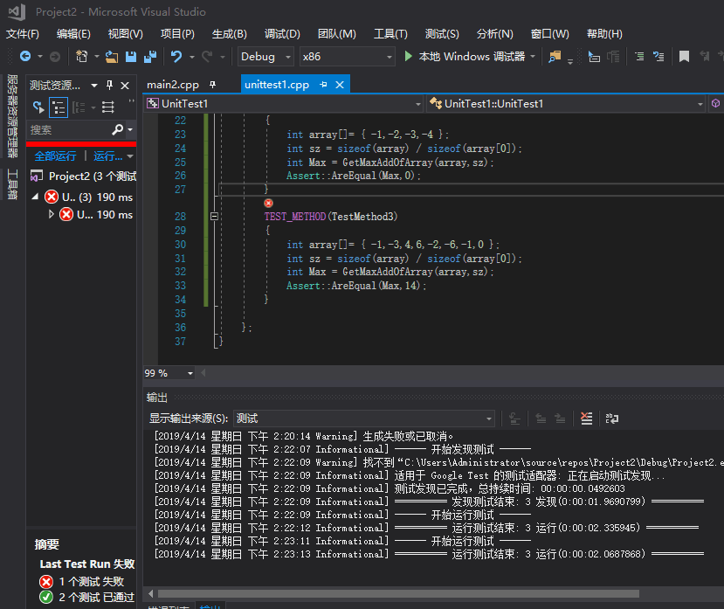
Task: Open the 生成(B) menu
Action: (230, 34)
